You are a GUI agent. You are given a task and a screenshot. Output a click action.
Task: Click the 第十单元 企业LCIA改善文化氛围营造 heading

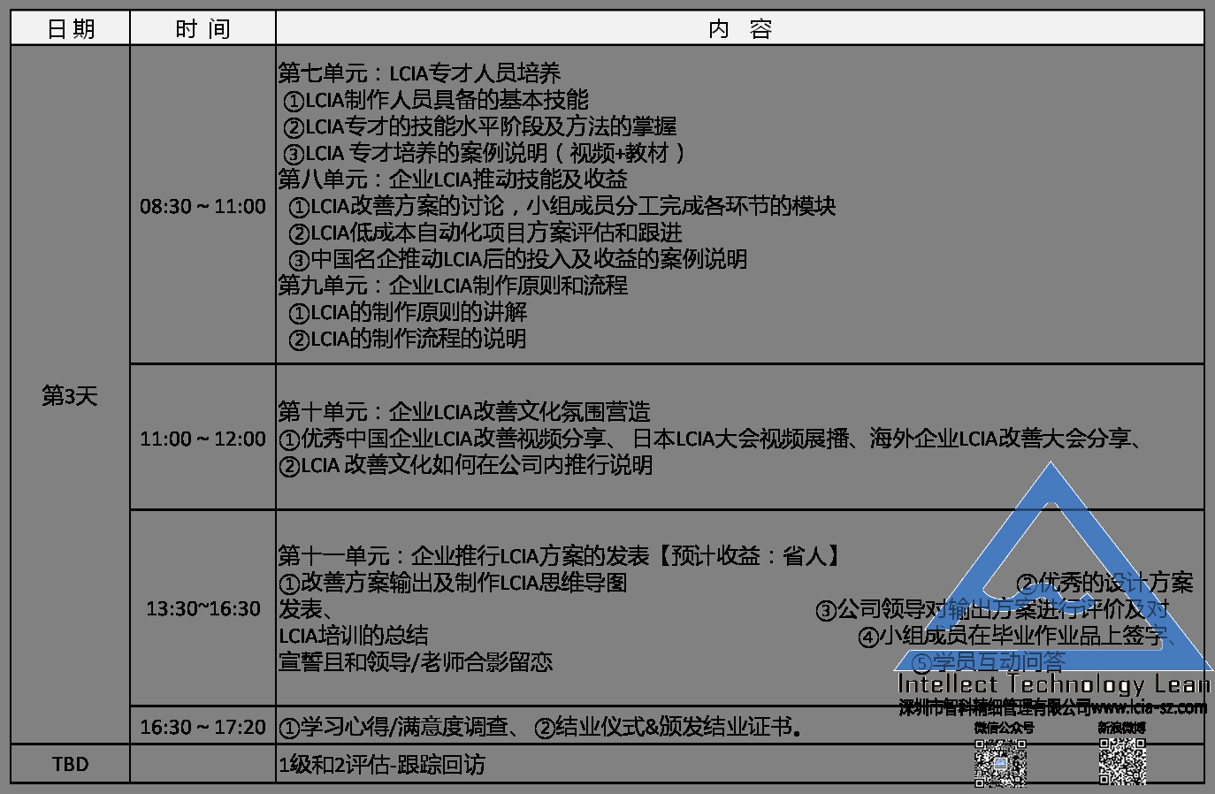[x=464, y=411]
